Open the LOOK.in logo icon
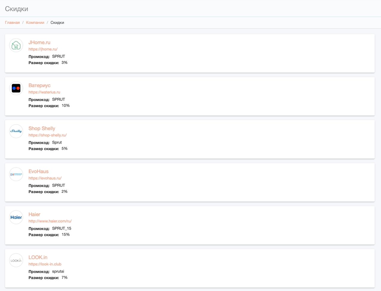The width and height of the screenshot is (381, 291). (x=16, y=260)
